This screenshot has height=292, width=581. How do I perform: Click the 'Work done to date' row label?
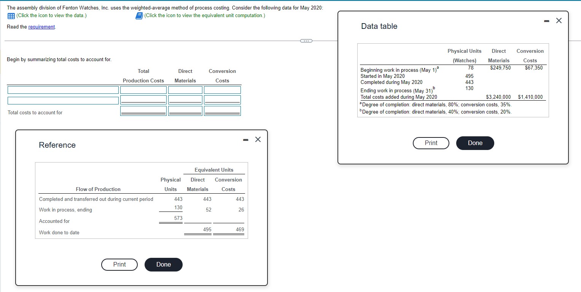(x=59, y=233)
